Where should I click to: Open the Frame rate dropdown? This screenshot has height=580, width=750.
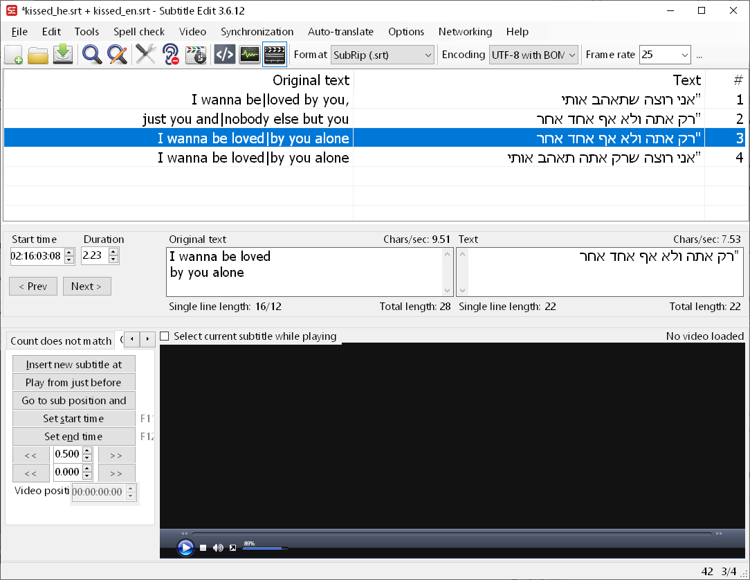pos(686,55)
